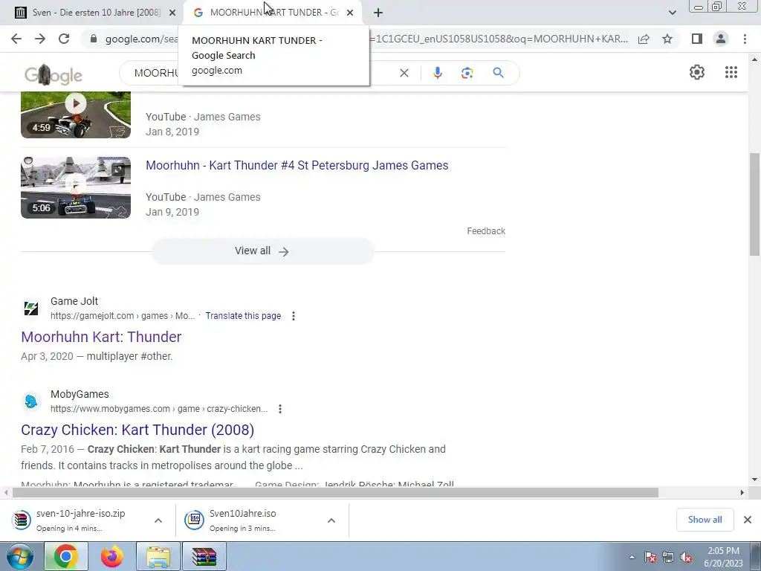The image size is (761, 571).
Task: Open Moorhuhn Kart Thunder #4 St Petersburg link
Action: point(297,165)
